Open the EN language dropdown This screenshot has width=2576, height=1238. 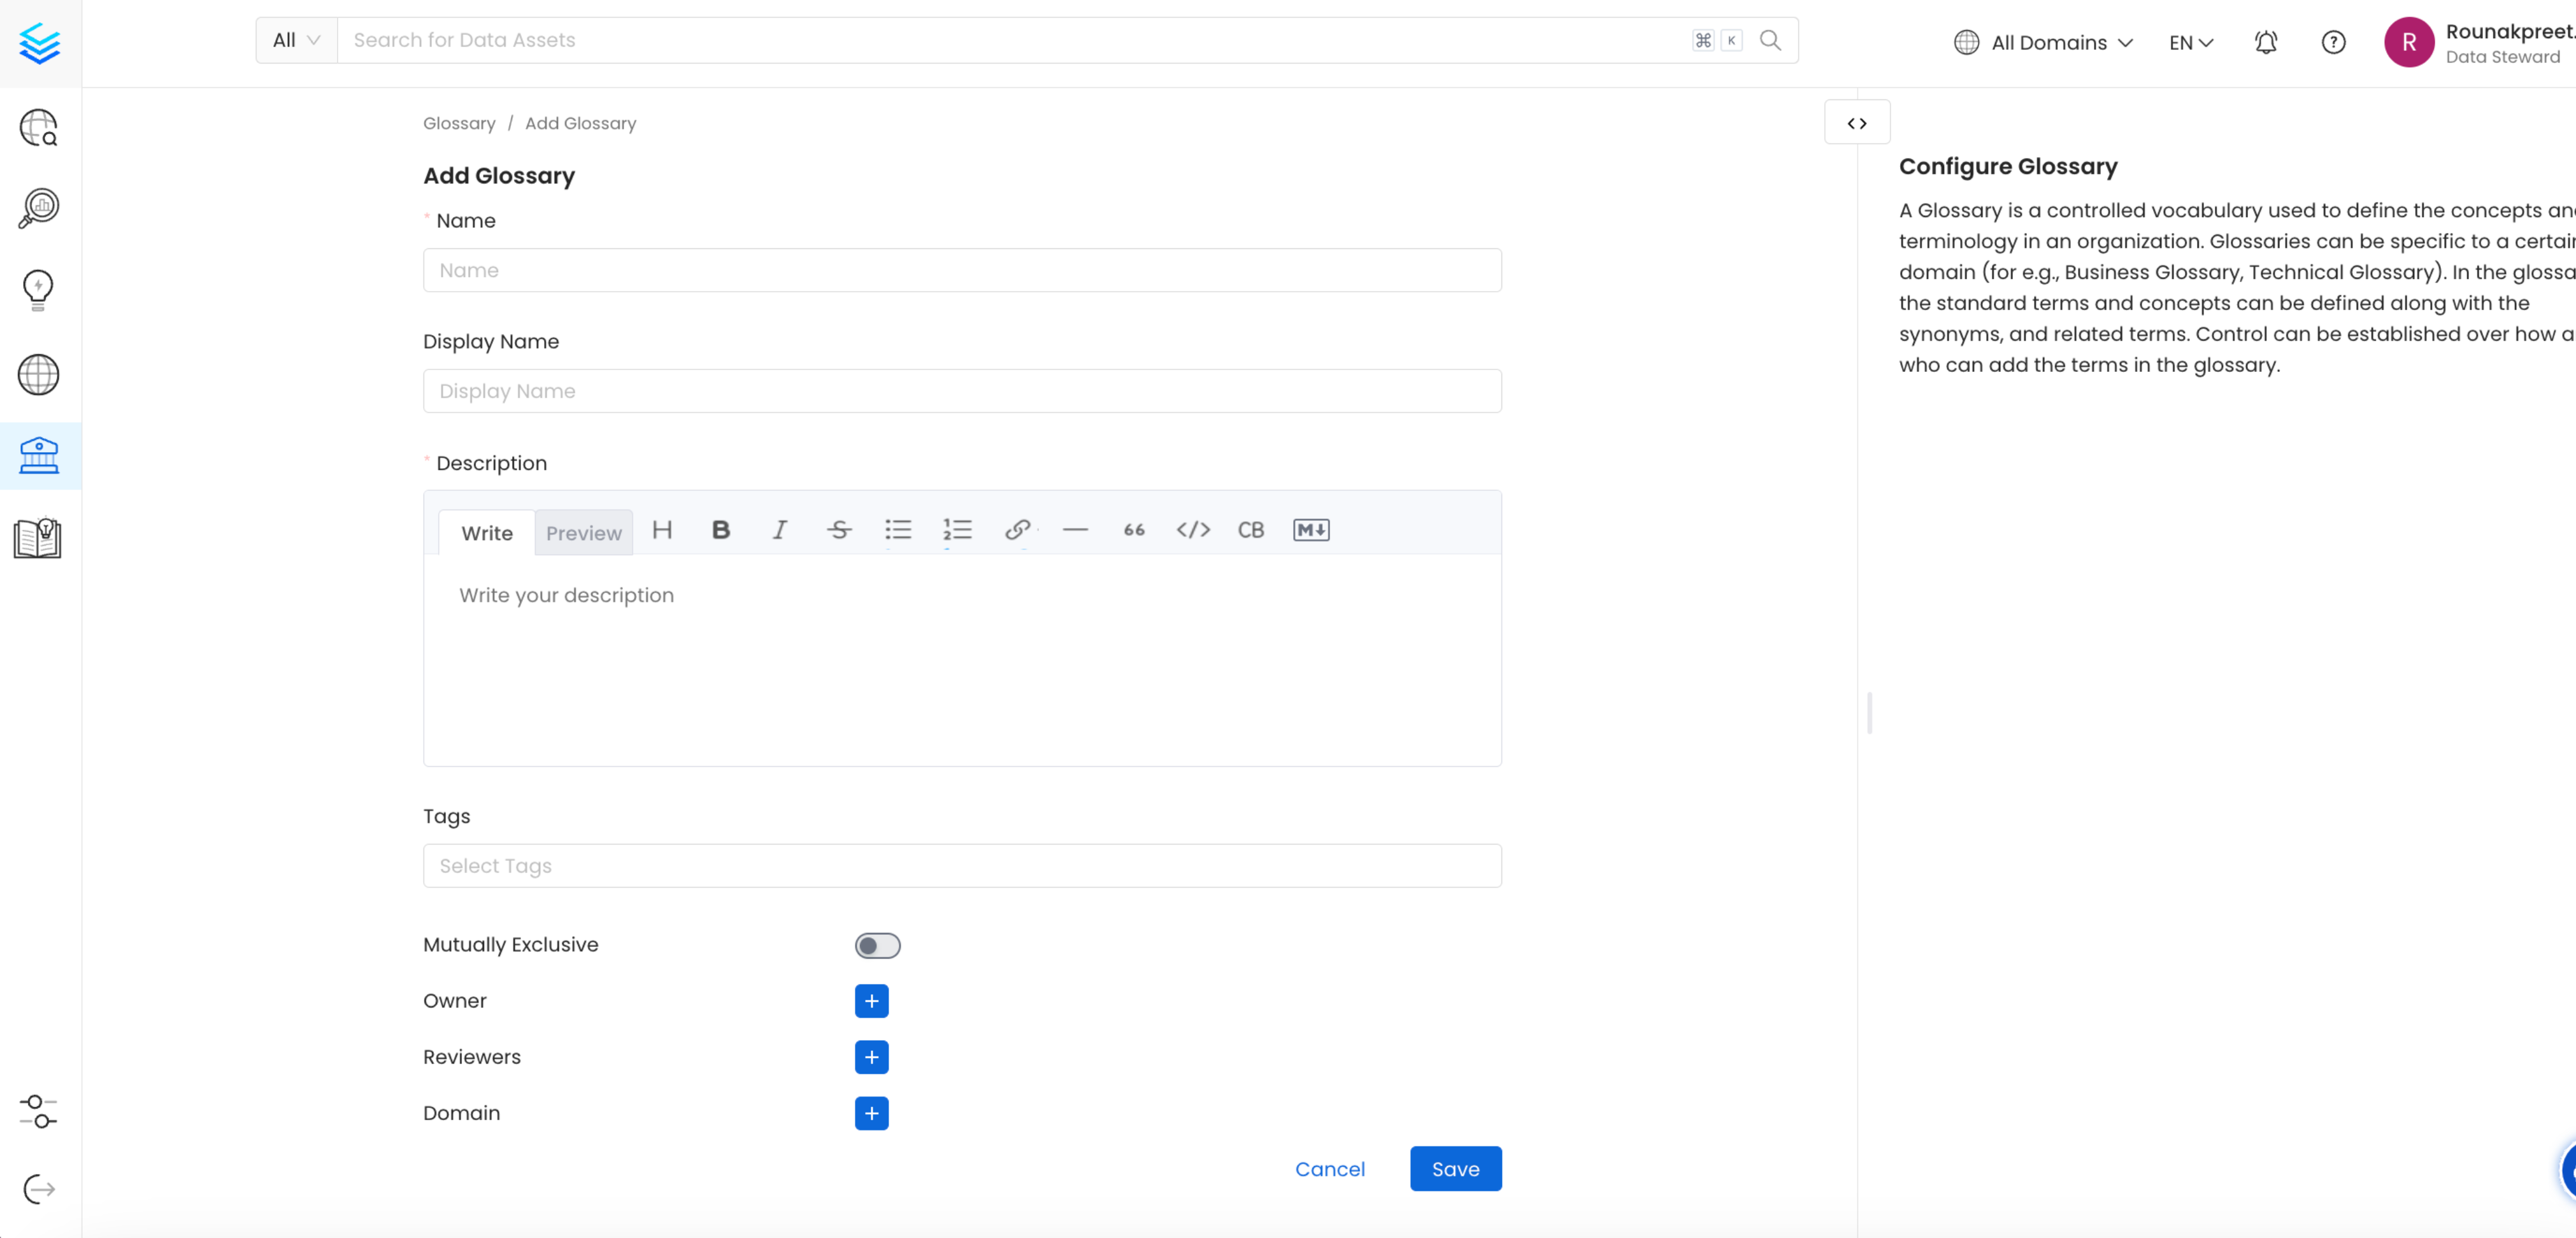coord(2190,42)
